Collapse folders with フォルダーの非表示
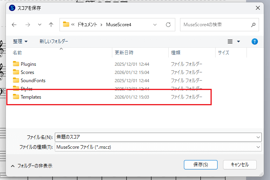Screen dimensions: 270x180 [x=31, y=166]
